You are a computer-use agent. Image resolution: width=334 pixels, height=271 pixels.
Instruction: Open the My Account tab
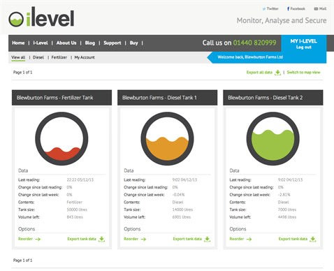pyautogui.click(x=85, y=57)
